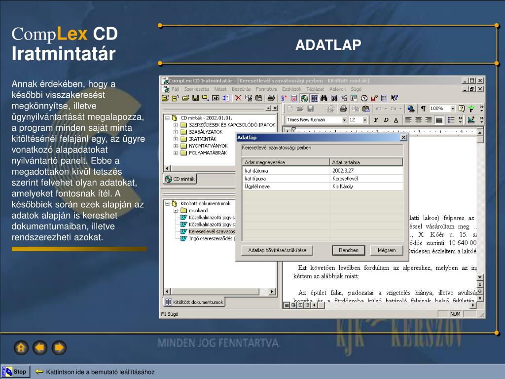Expand the SZERZŐDÉSEK ÉS KAPCSOLÓDÓ IRATOK folder

(x=176, y=125)
